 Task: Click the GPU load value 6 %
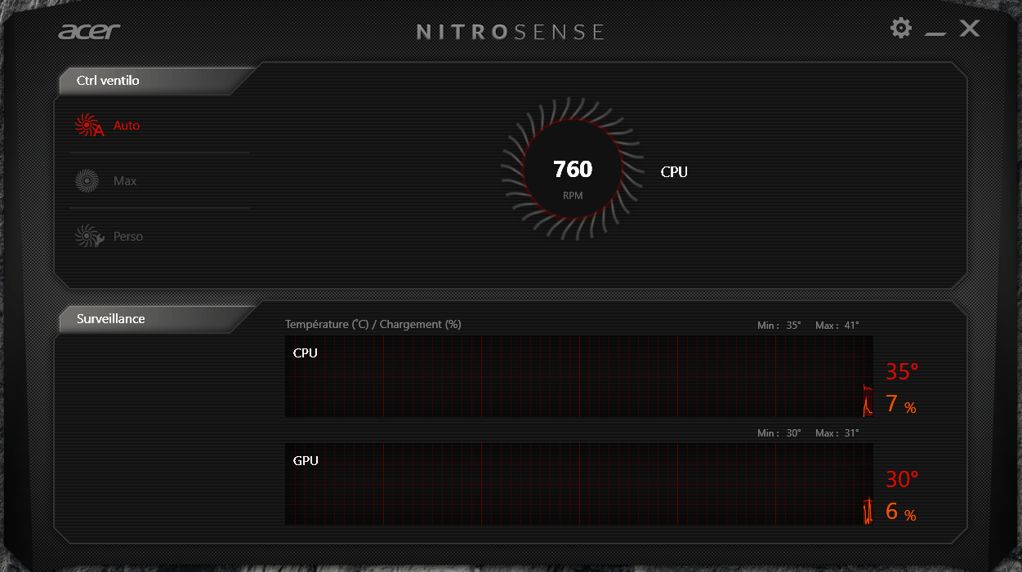coord(900,512)
